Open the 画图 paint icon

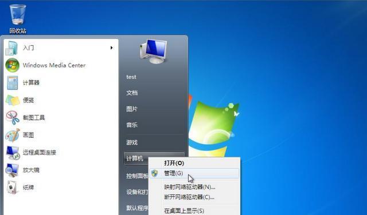tap(13, 135)
